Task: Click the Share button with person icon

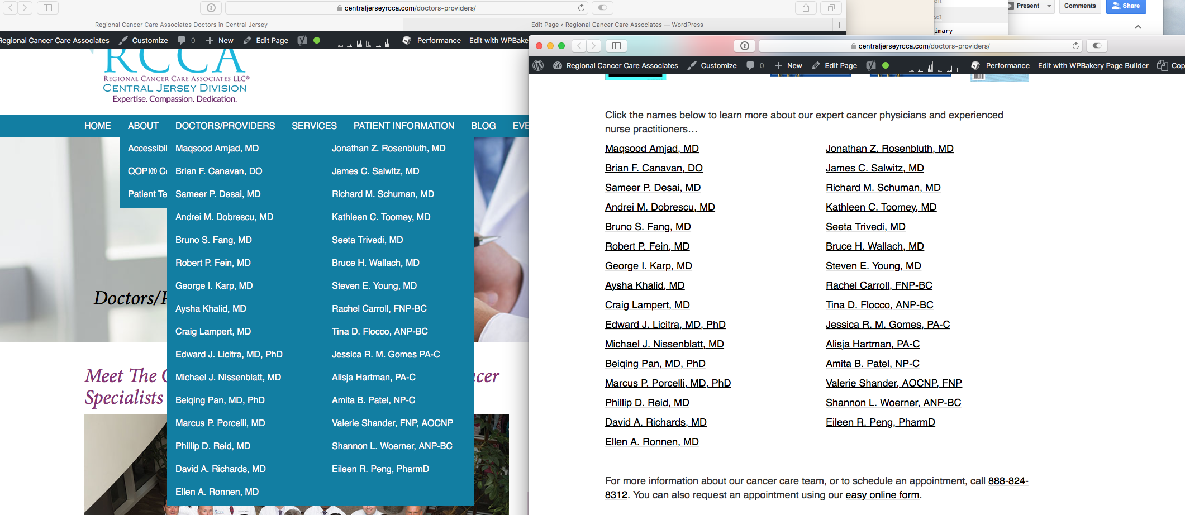Action: point(1126,6)
